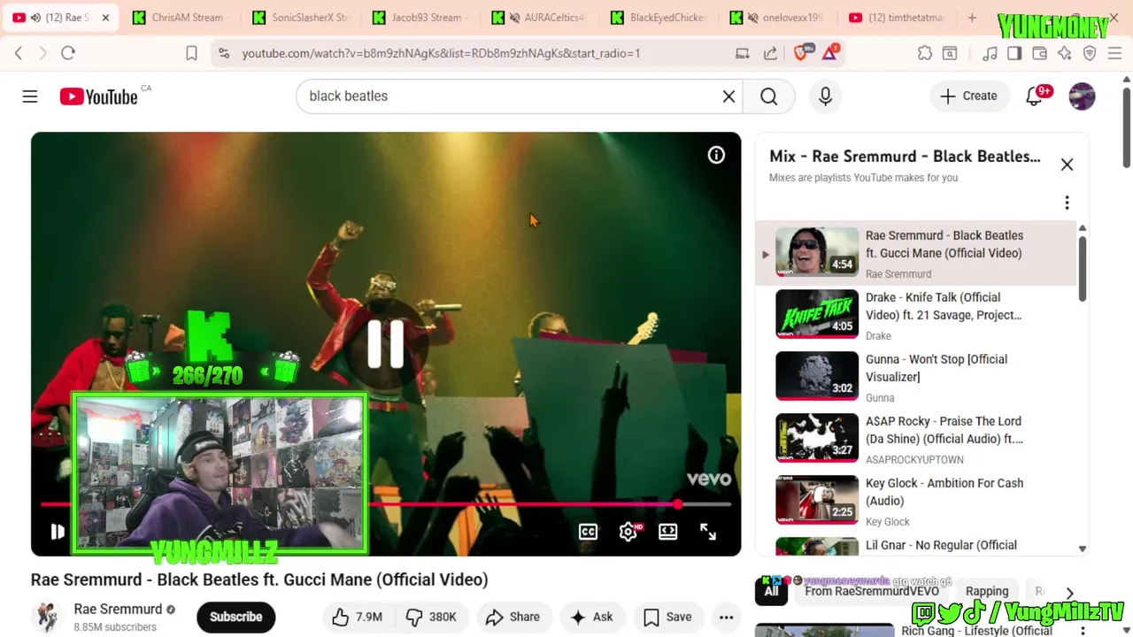
Task: Switch to AURACeltics tab
Action: (x=542, y=18)
